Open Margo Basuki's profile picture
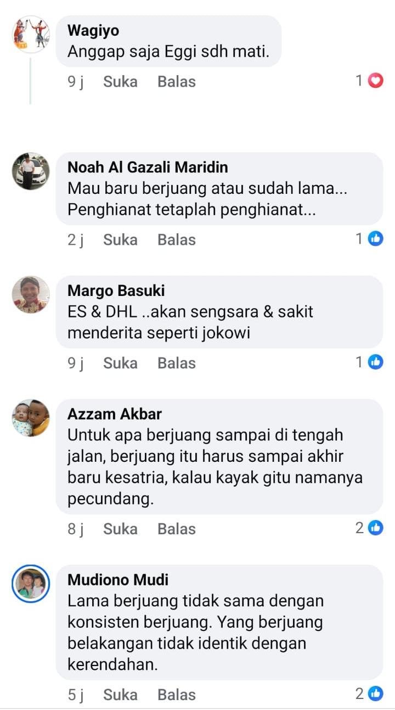395x710 pixels. (31, 295)
